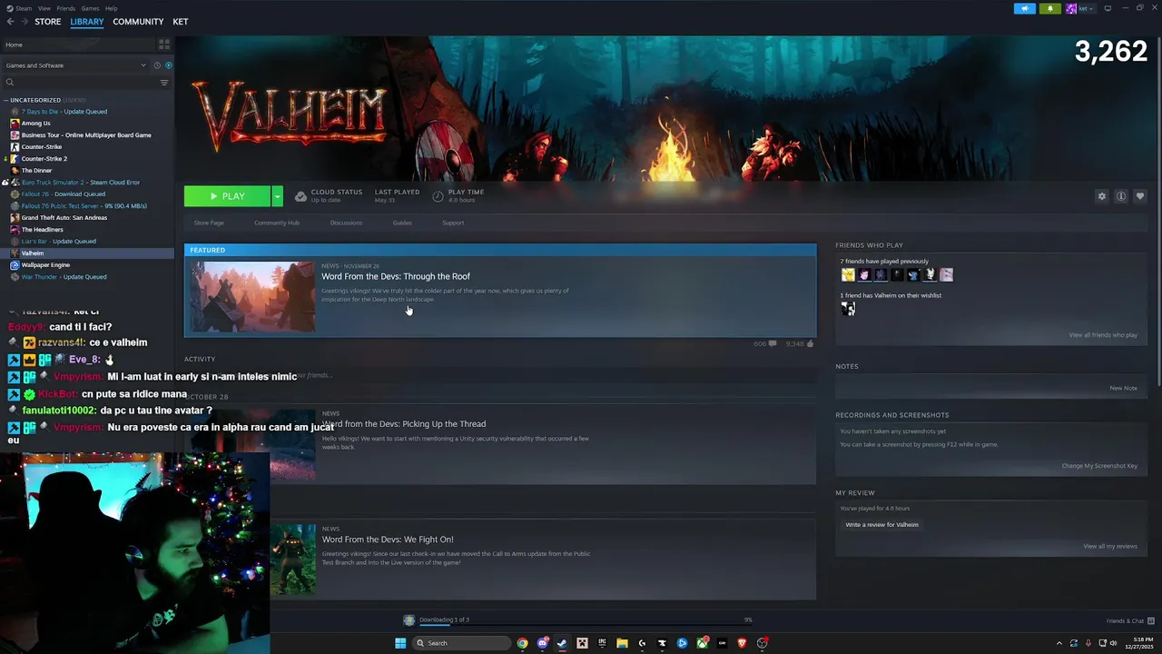1162x654 pixels.
Task: Open 'Word From the Devs: We Fight On!'
Action: [388, 540]
